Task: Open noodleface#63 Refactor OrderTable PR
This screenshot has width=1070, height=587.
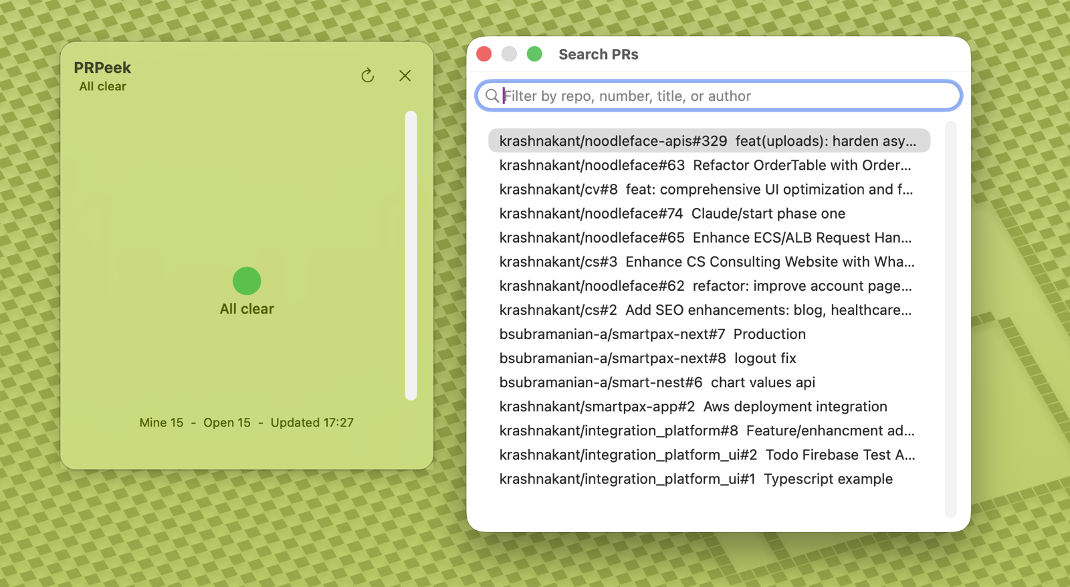Action: click(709, 165)
